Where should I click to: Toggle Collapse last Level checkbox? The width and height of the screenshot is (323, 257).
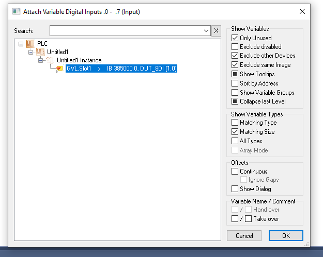pos(235,101)
